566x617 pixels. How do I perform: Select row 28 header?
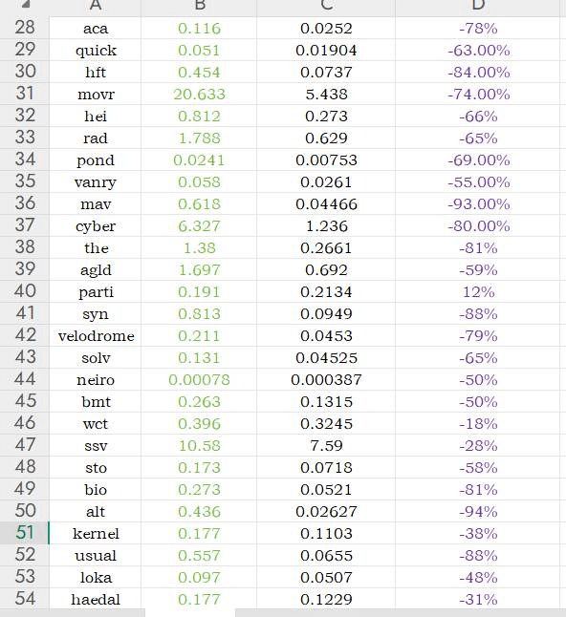click(x=25, y=28)
